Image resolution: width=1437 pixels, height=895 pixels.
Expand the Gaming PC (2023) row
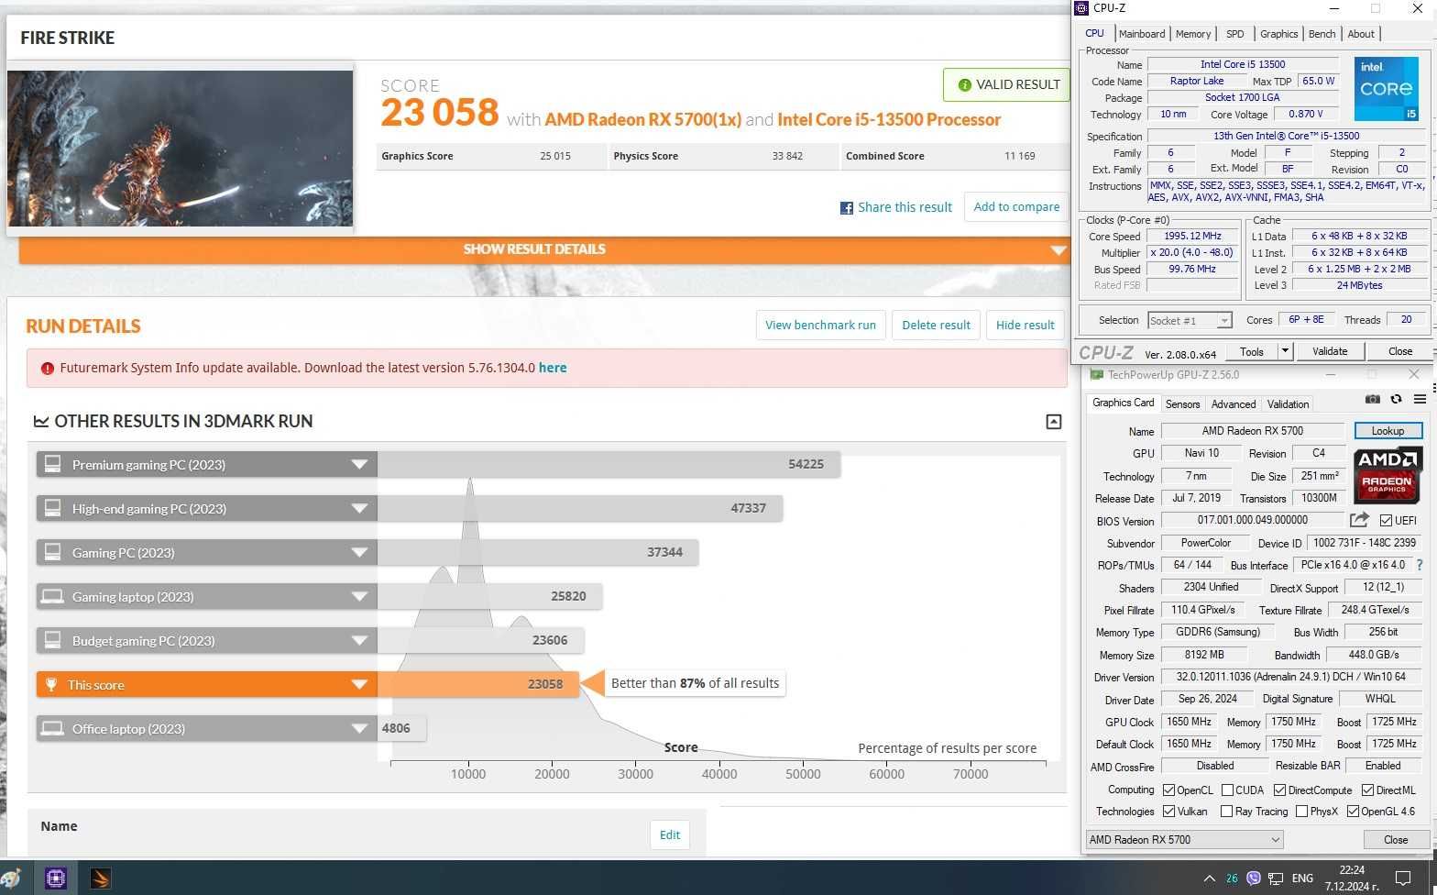[359, 553]
